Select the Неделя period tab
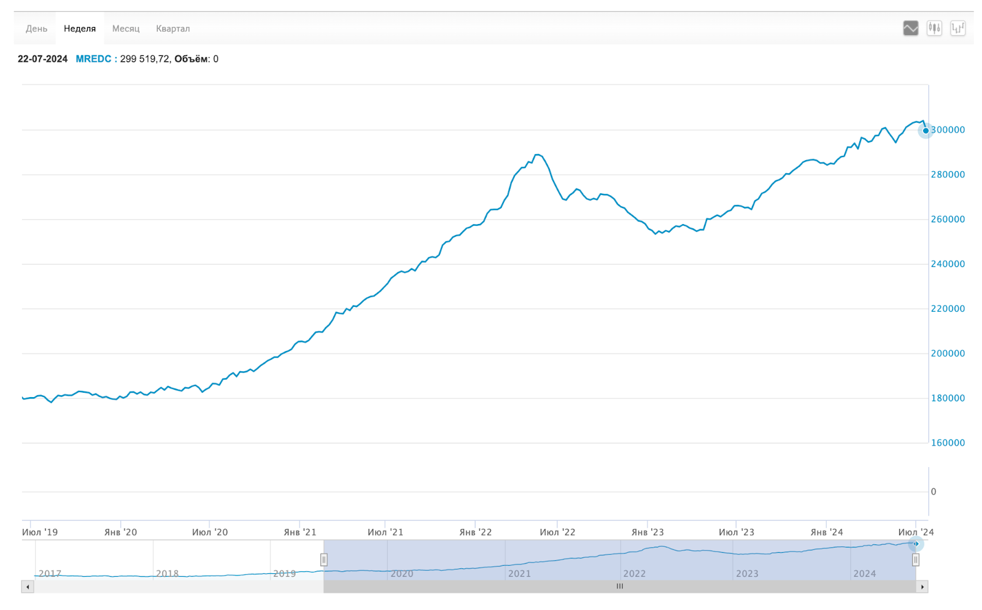Screen dimensions: 982x610 80,29
